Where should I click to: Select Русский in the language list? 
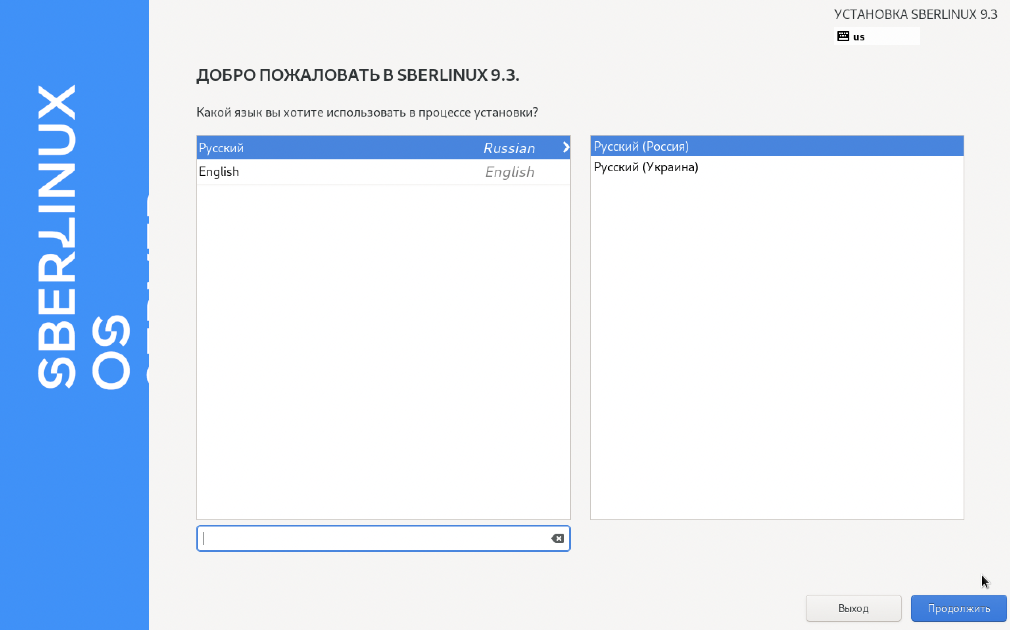pos(221,148)
